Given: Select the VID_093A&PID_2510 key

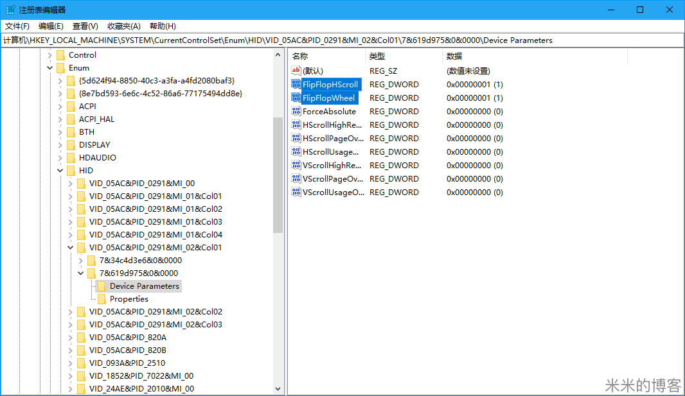Looking at the screenshot, I should click(127, 363).
